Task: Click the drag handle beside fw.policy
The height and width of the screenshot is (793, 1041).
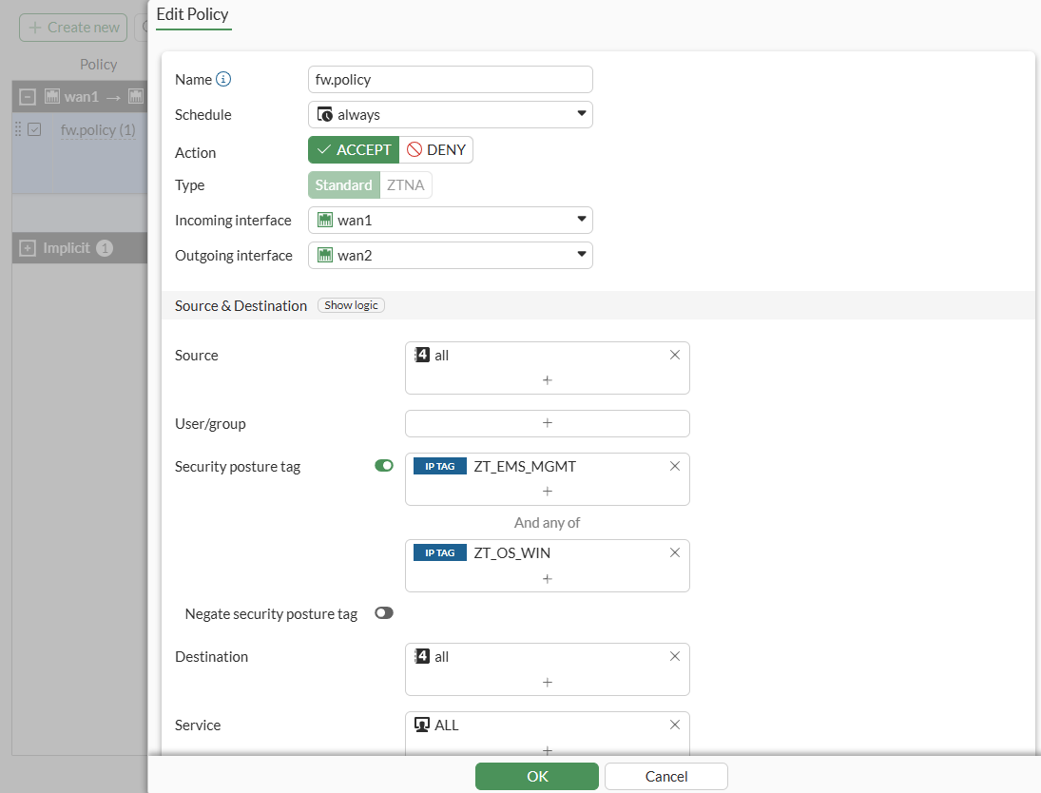Action: [x=17, y=129]
